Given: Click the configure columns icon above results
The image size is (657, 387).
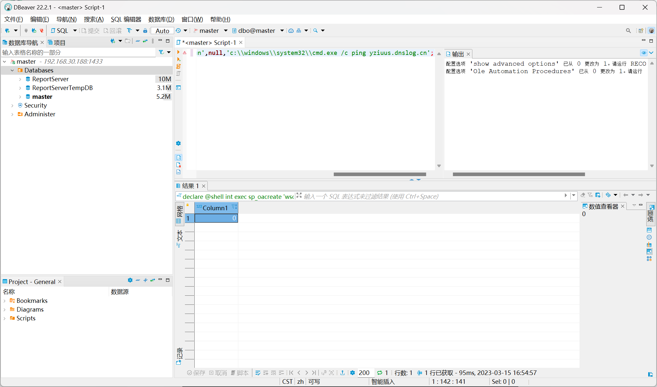Looking at the screenshot, I should coord(598,195).
